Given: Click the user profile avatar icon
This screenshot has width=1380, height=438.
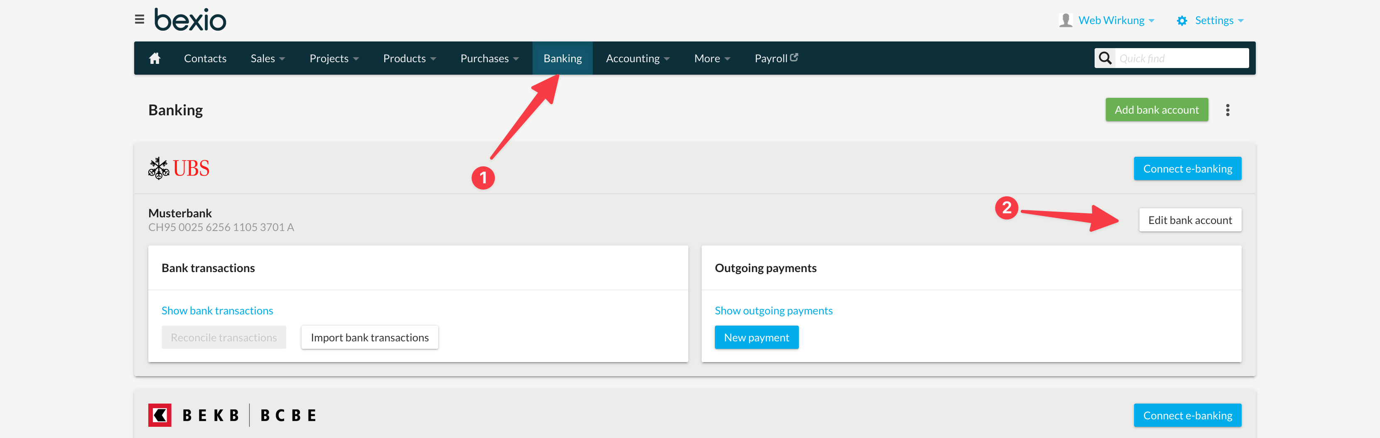Looking at the screenshot, I should (1066, 20).
